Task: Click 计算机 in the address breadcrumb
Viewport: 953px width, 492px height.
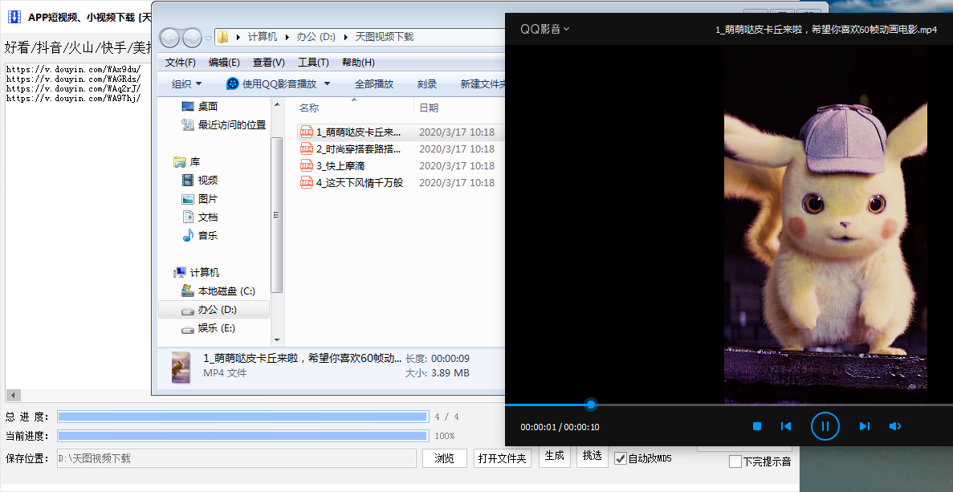Action: (x=263, y=37)
